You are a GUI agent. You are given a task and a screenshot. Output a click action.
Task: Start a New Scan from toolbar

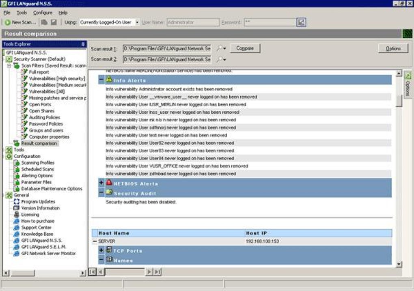20,22
